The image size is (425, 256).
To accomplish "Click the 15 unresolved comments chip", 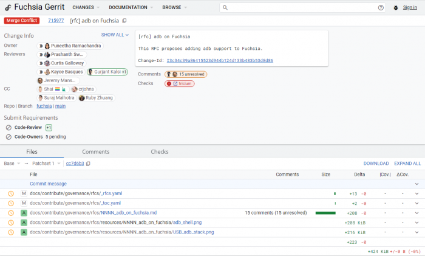I will (186, 74).
